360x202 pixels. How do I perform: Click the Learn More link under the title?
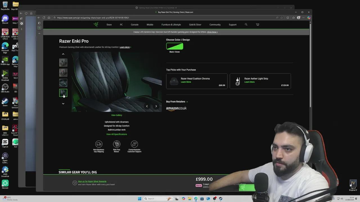pyautogui.click(x=125, y=47)
